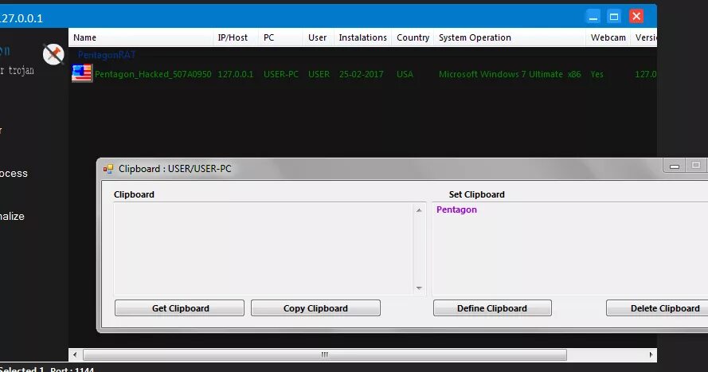Click Clipboard textbox scroll up arrow
Screen dimensions: 708x372
point(419,210)
